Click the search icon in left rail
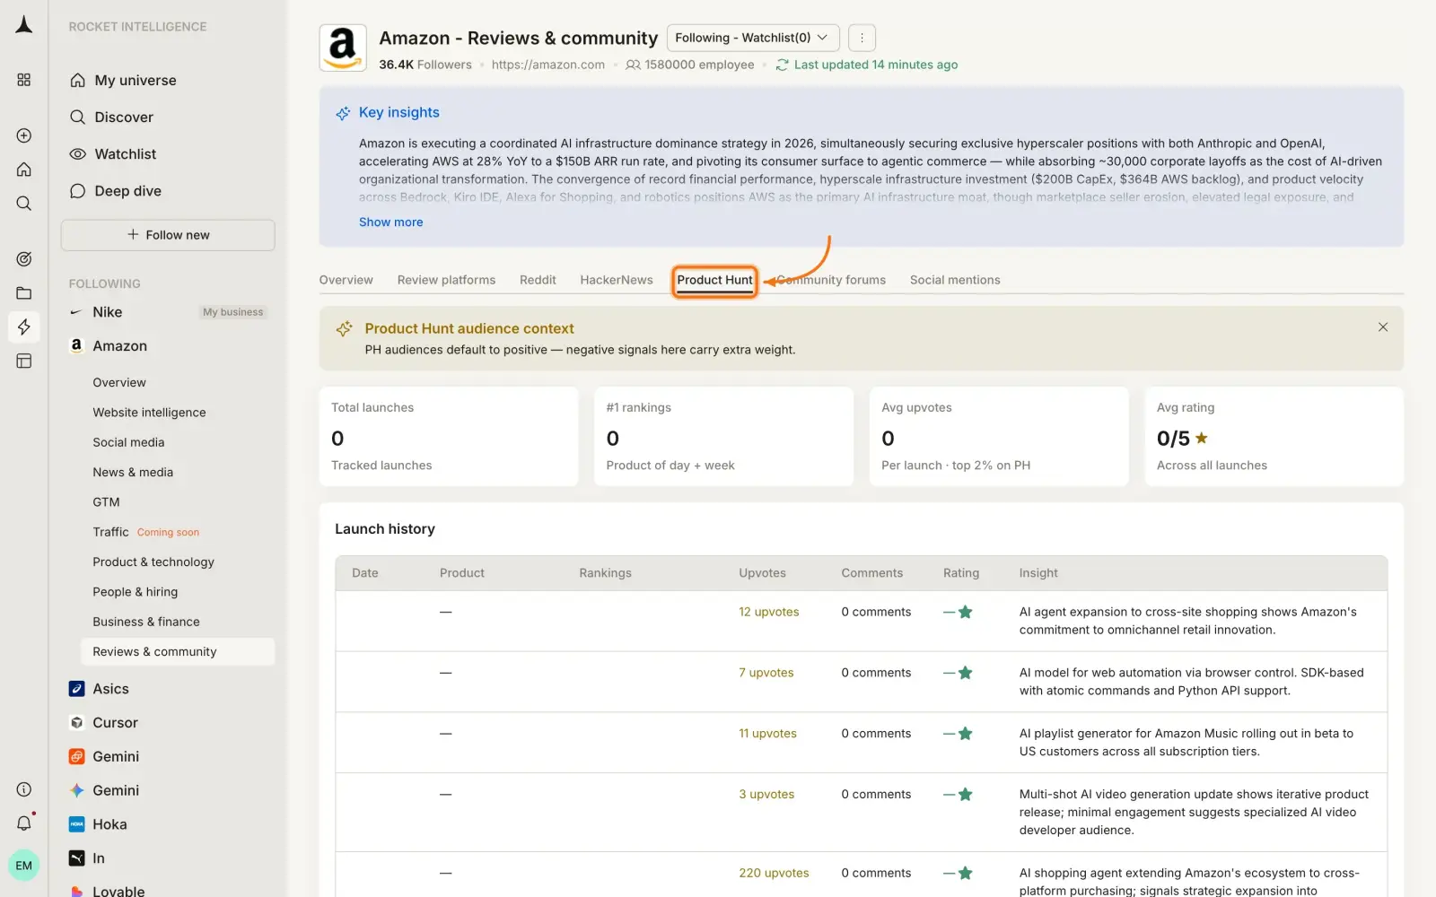 pyautogui.click(x=24, y=204)
